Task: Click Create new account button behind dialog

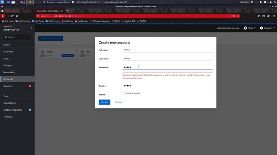Action: pos(51,38)
